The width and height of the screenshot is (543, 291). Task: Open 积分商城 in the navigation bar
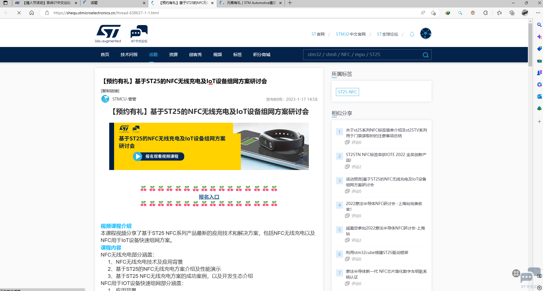click(262, 55)
